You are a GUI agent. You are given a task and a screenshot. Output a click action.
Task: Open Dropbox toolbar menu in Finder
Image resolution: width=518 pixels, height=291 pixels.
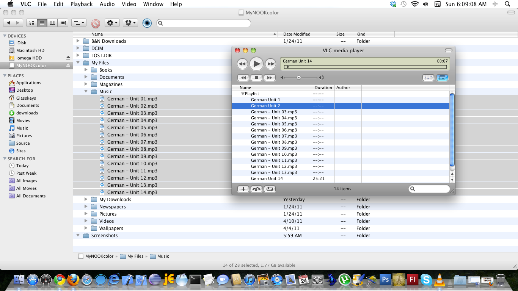[x=130, y=23]
